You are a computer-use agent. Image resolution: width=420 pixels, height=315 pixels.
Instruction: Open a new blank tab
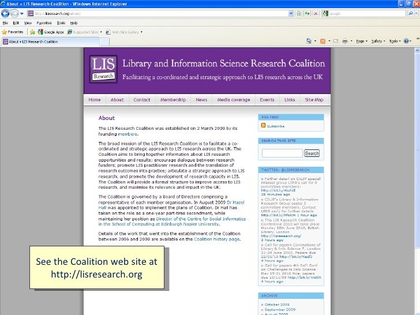(104, 42)
